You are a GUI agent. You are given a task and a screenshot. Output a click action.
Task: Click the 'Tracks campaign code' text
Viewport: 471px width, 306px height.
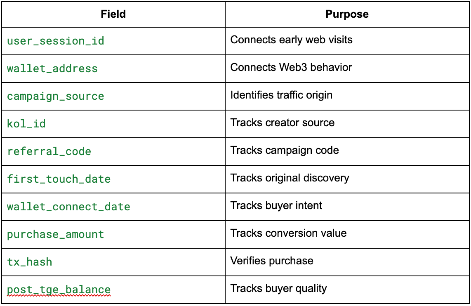285,150
